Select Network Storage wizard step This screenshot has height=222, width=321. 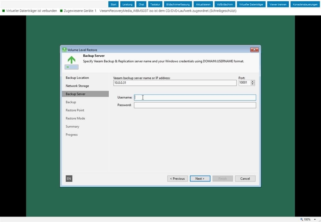pyautogui.click(x=77, y=86)
